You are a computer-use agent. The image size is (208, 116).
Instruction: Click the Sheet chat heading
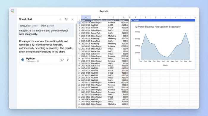26,19
